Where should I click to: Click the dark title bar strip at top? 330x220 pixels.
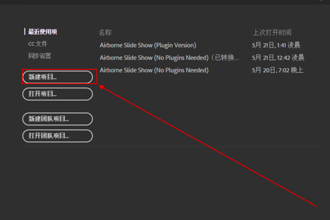click(165, 2)
